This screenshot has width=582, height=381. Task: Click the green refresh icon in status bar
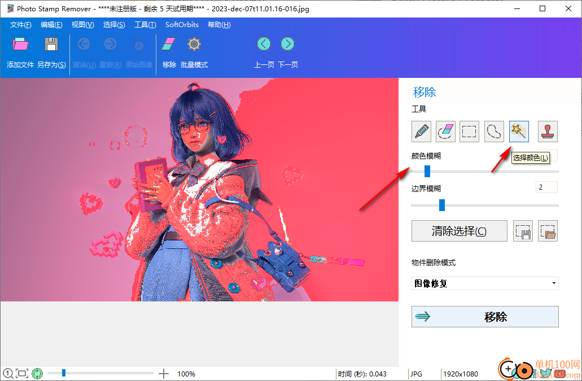point(37,373)
